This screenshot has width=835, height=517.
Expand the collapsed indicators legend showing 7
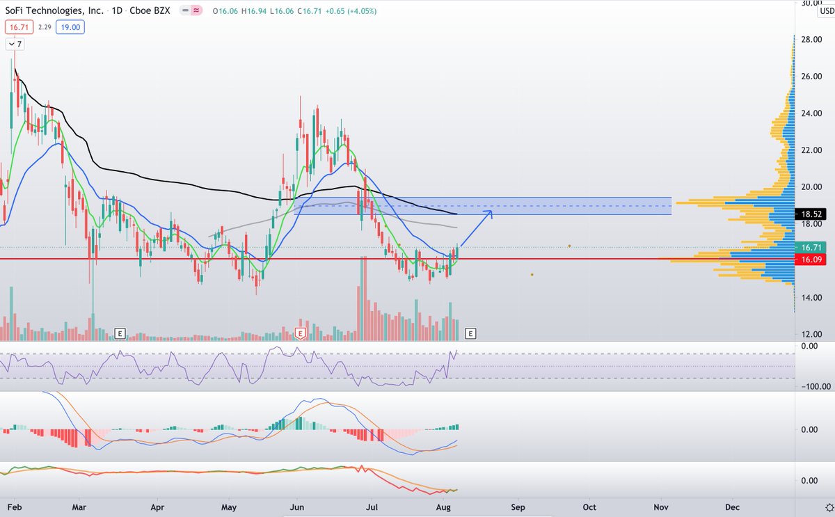tap(16, 44)
